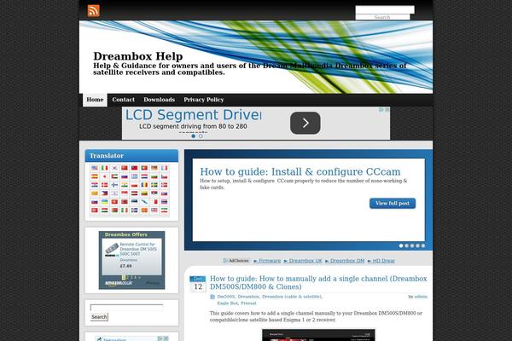Open post about manually adding a single channel

[318, 282]
